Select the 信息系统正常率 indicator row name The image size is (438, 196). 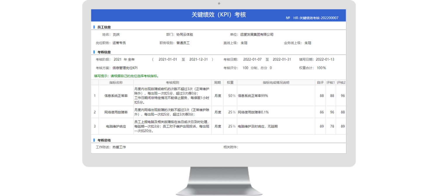tap(116, 96)
